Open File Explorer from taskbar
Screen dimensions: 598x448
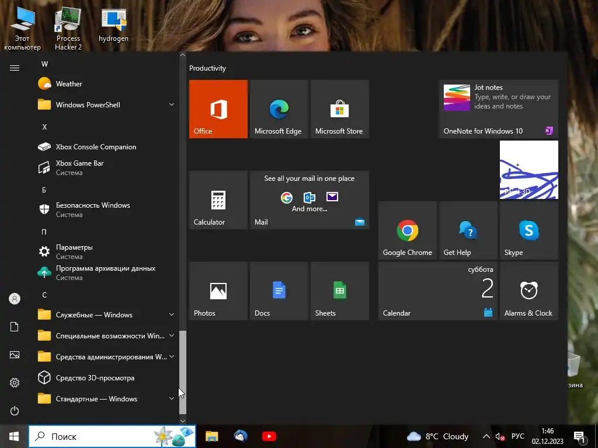(x=211, y=436)
